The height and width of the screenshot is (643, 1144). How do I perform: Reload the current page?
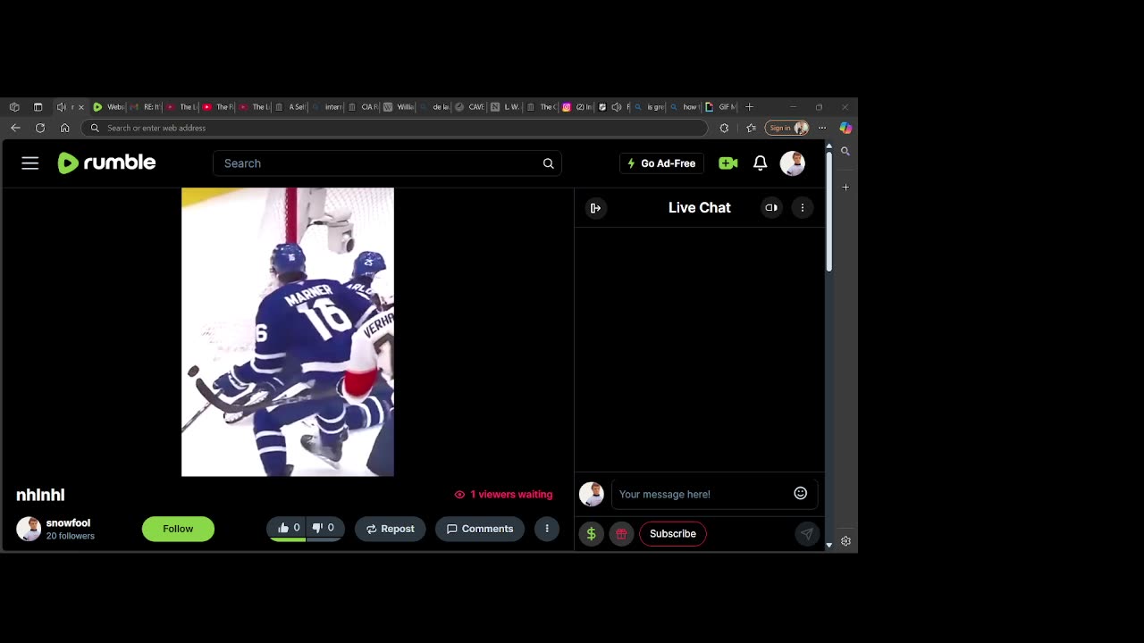(40, 128)
